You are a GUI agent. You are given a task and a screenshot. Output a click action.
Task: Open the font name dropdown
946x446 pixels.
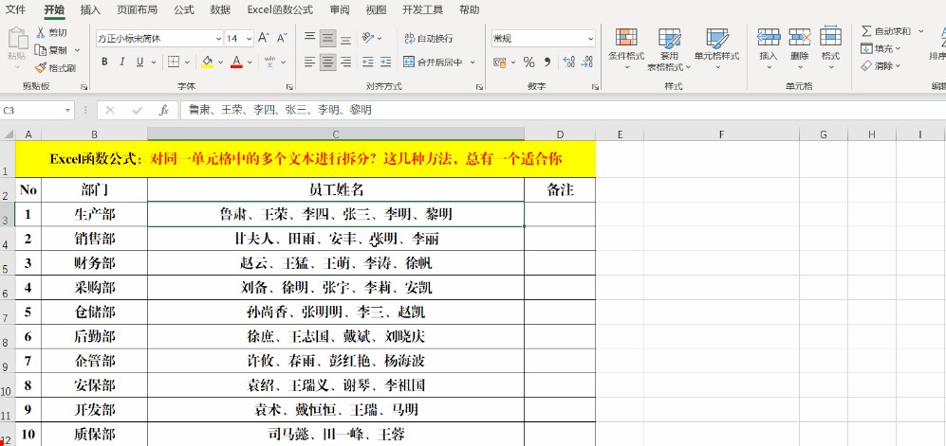click(215, 39)
